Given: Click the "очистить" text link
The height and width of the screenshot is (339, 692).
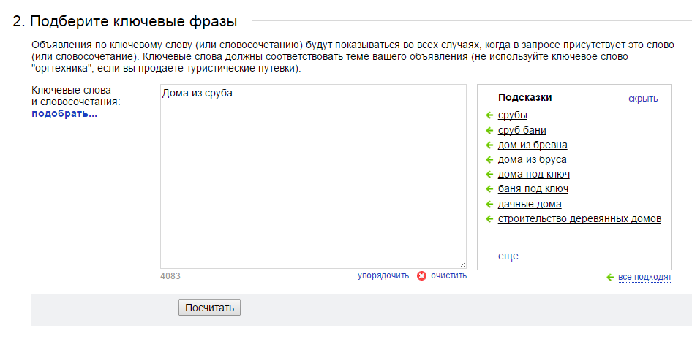Looking at the screenshot, I should pyautogui.click(x=448, y=276).
